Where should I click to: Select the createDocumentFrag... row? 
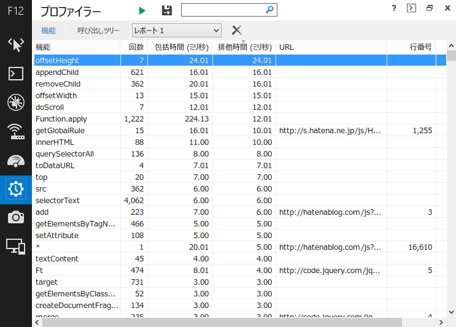pos(240,305)
